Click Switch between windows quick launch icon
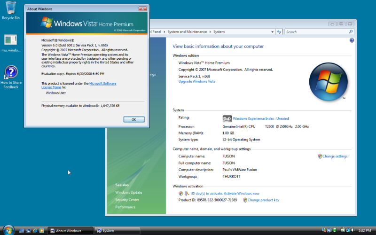Image resolution: width=376 pixels, height=235 pixels. (28, 231)
